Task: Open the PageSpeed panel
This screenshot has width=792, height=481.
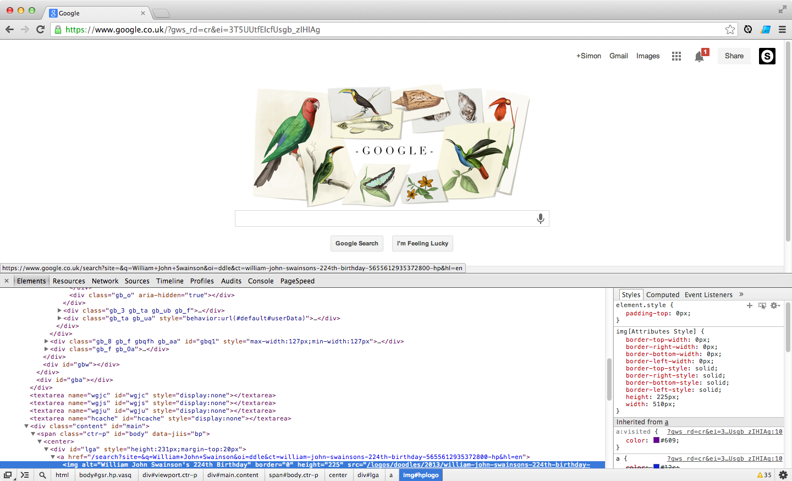Action: [x=298, y=281]
